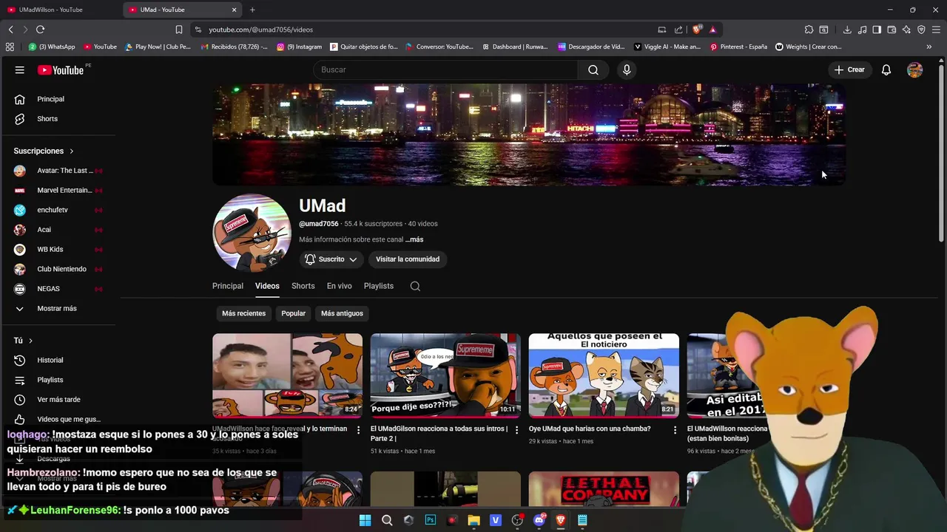
Task: Open browser downloads panel
Action: click(847, 30)
